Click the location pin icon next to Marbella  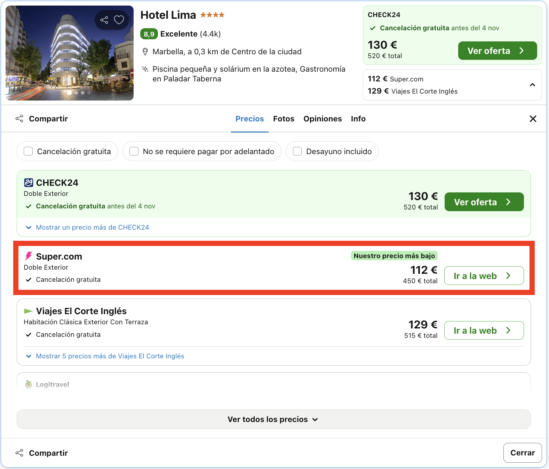coord(145,52)
